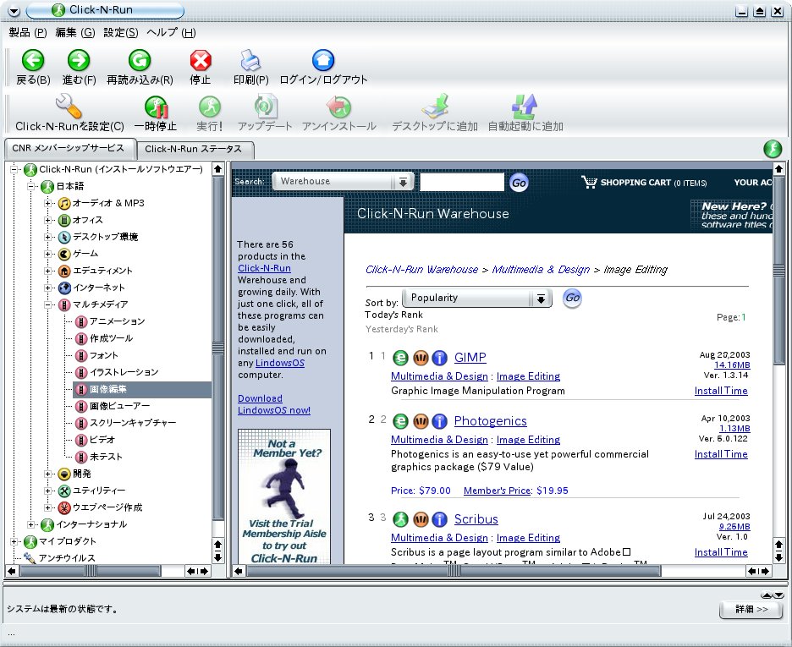Click GIMP's Install Time link
The height and width of the screenshot is (647, 792).
(x=721, y=391)
